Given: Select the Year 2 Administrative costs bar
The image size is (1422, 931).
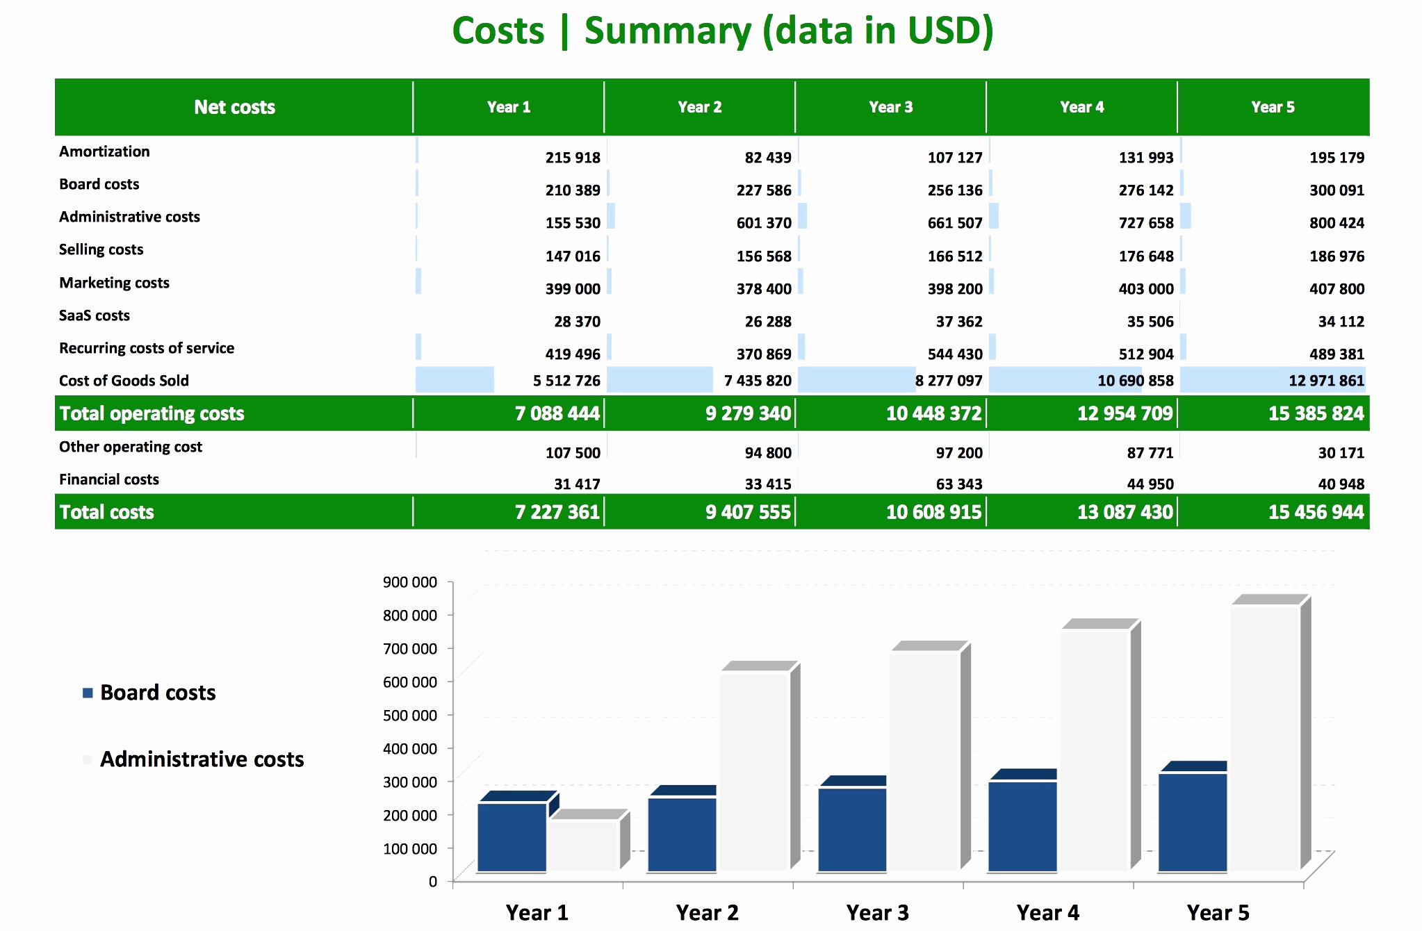Looking at the screenshot, I should (x=754, y=771).
